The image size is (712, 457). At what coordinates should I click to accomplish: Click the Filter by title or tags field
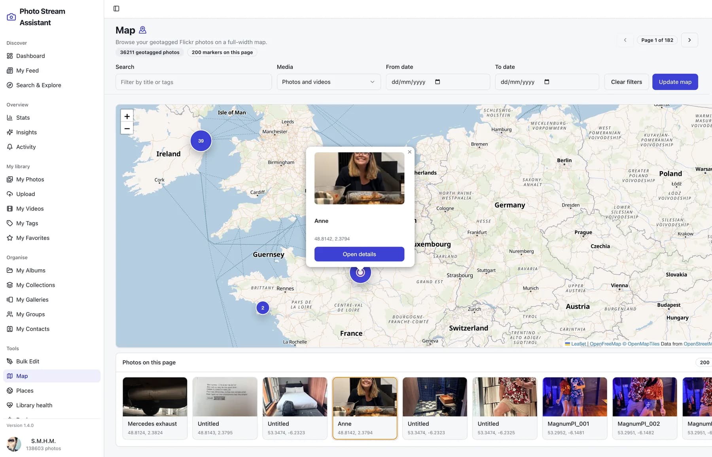click(193, 82)
